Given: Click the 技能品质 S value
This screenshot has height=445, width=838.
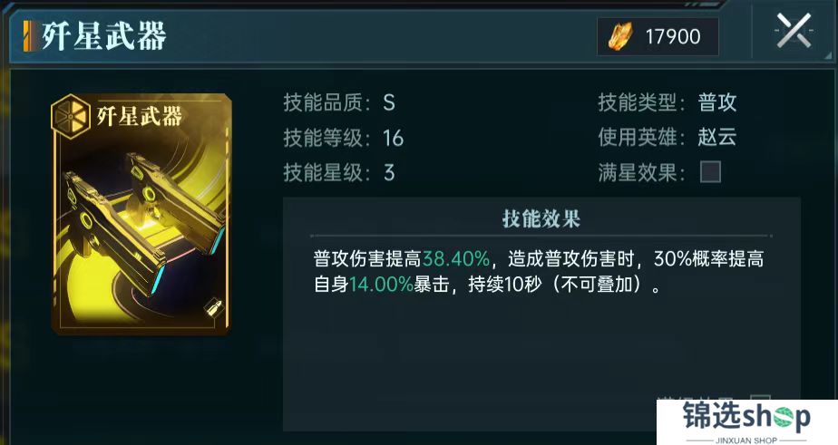Looking at the screenshot, I should click(x=389, y=102).
